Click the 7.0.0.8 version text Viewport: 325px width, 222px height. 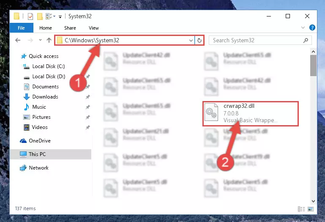coord(231,113)
